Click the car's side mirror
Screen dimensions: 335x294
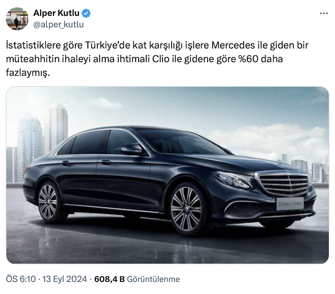(x=132, y=149)
